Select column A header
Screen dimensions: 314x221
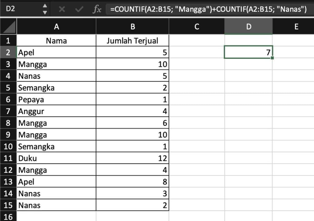[56, 26]
